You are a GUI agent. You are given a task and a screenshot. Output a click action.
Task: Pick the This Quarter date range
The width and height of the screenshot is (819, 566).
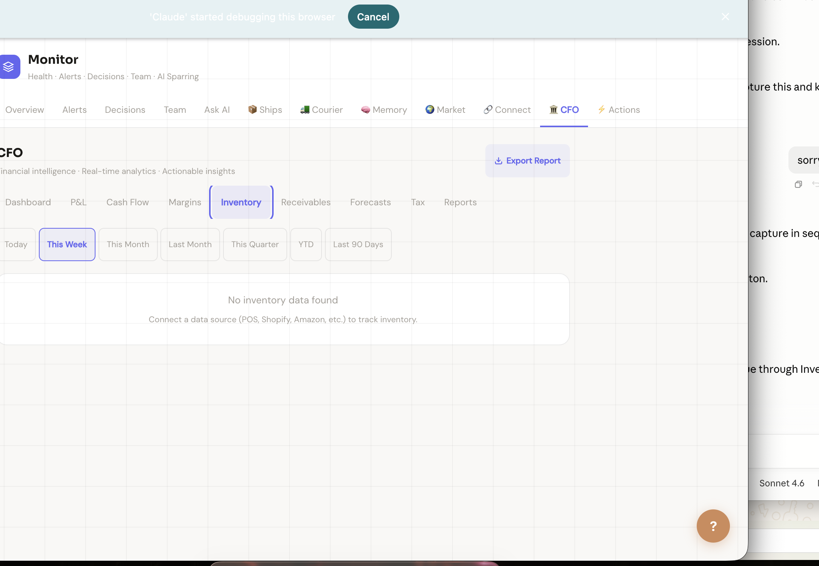pos(255,245)
